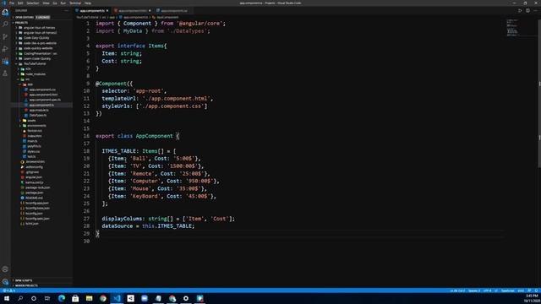Open the Terminal menu

click(x=75, y=3)
